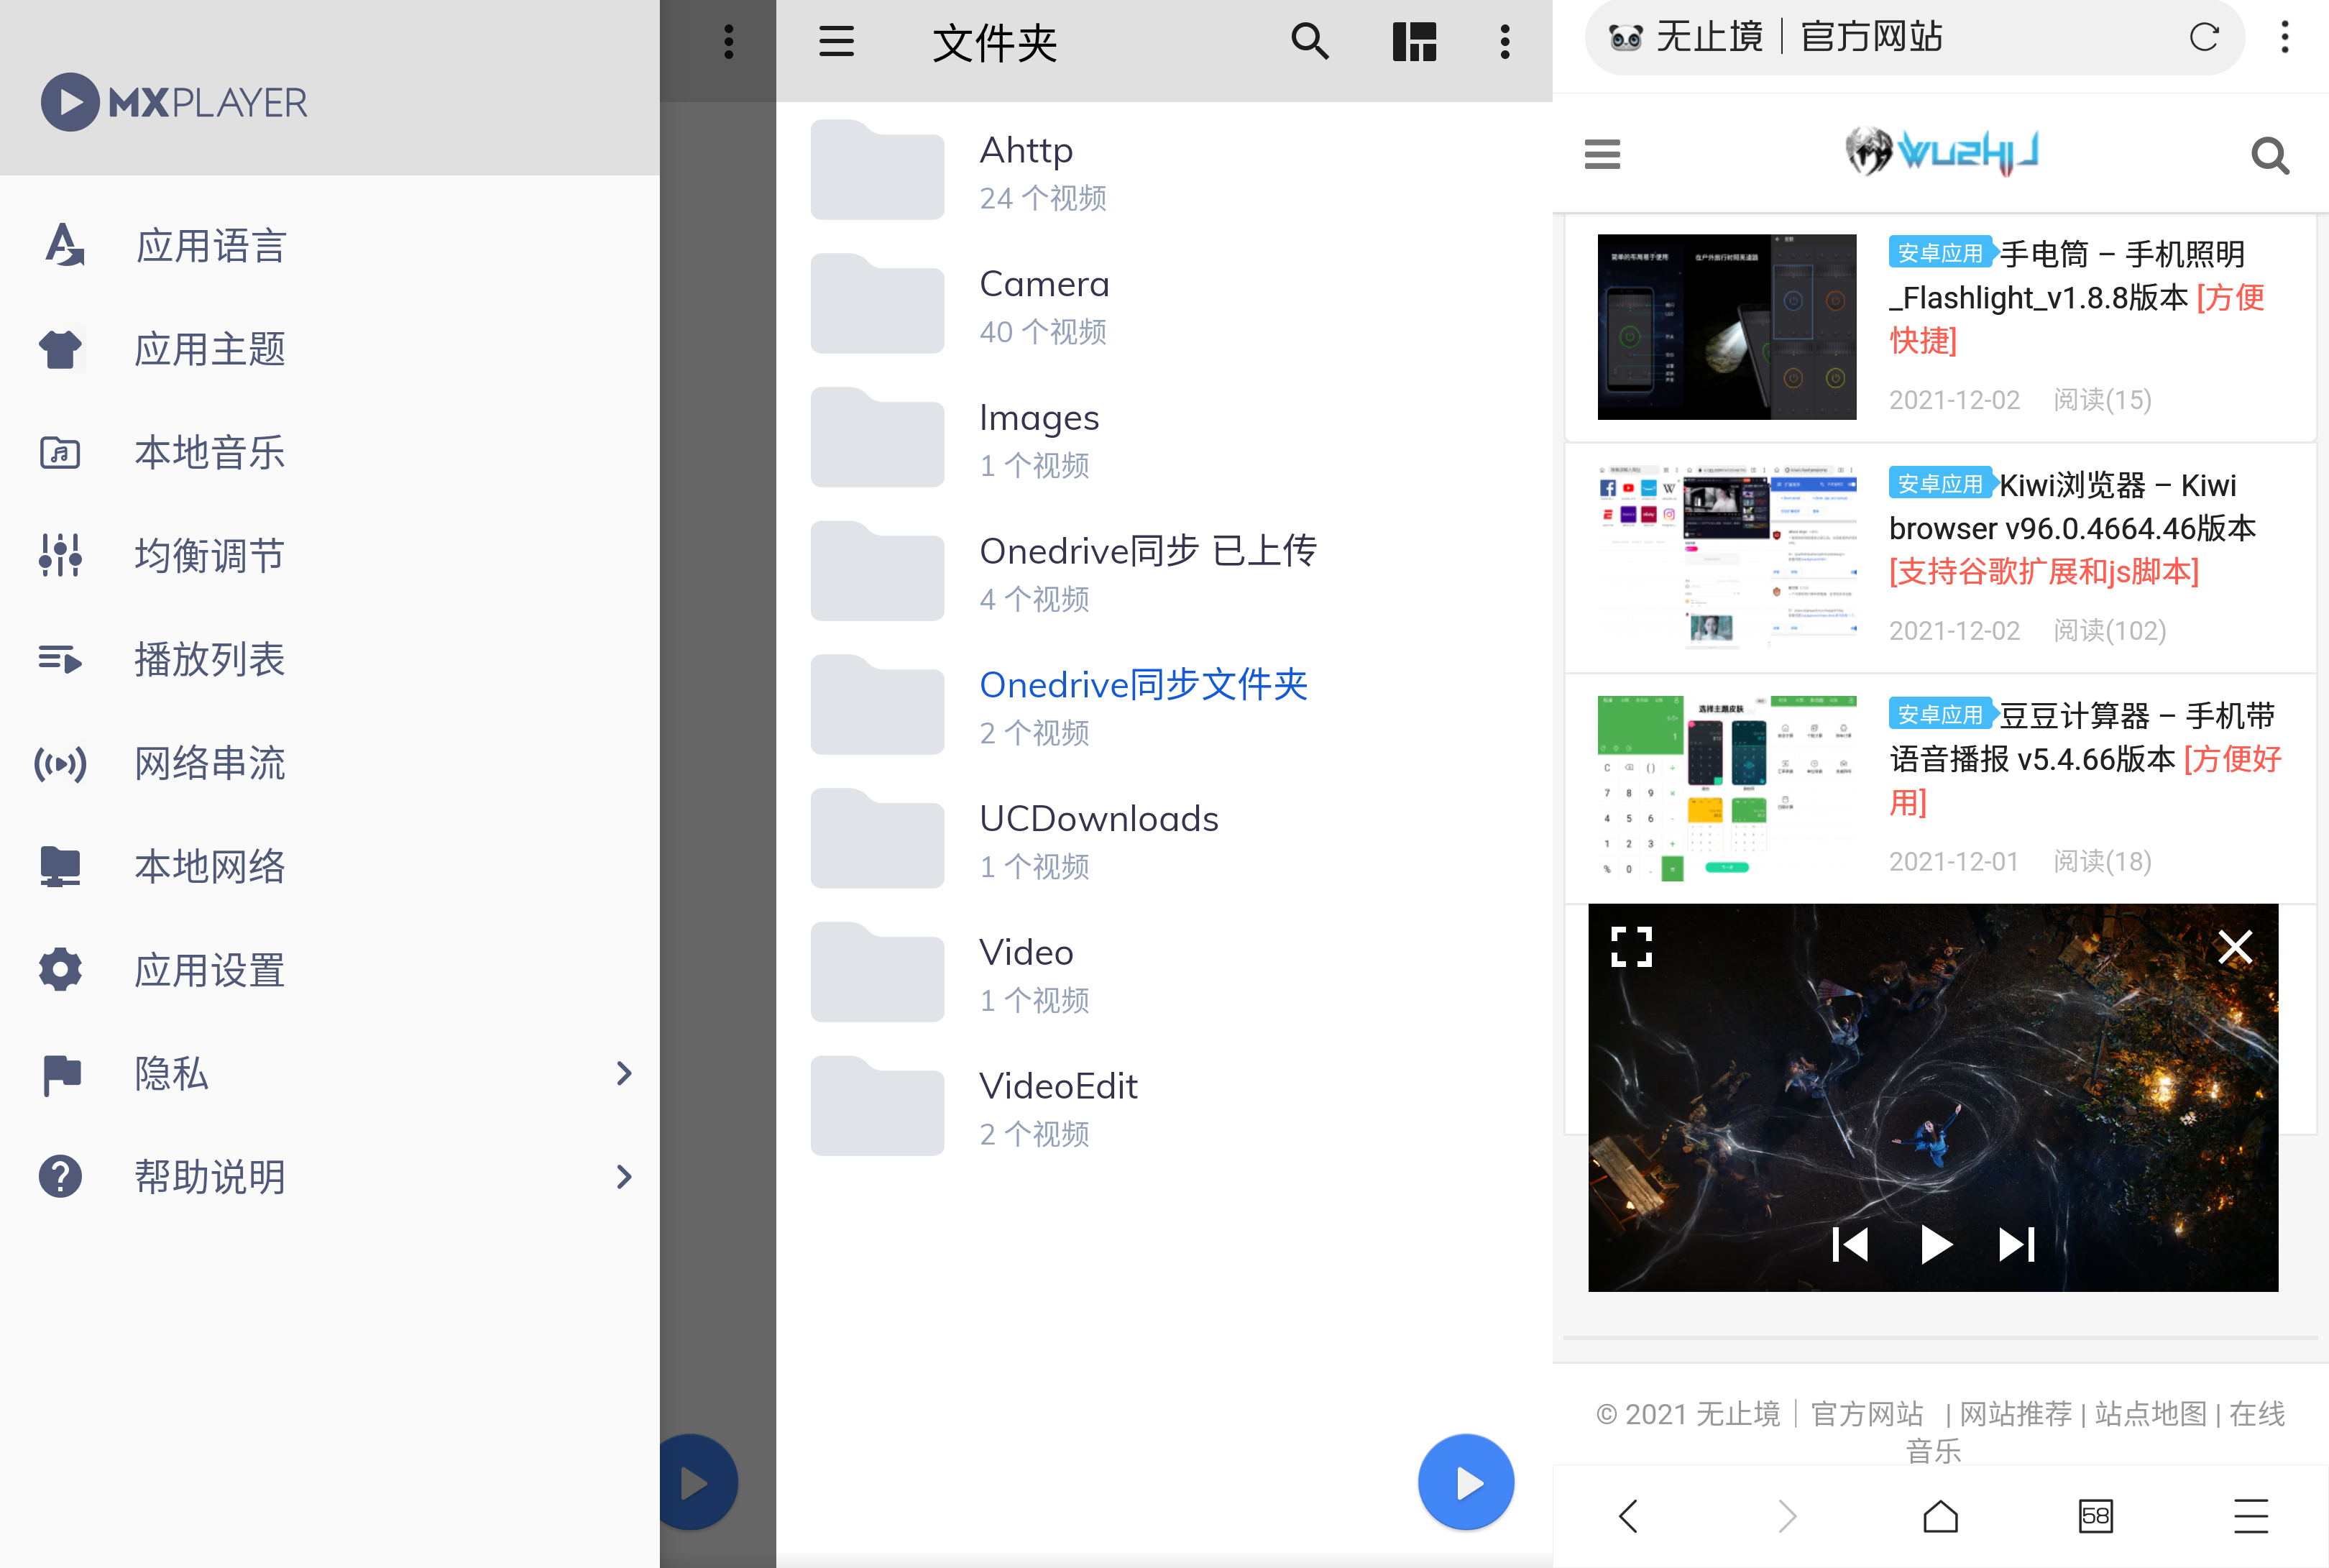Click the privacy flag icon
The image size is (2329, 1568).
coord(61,1075)
